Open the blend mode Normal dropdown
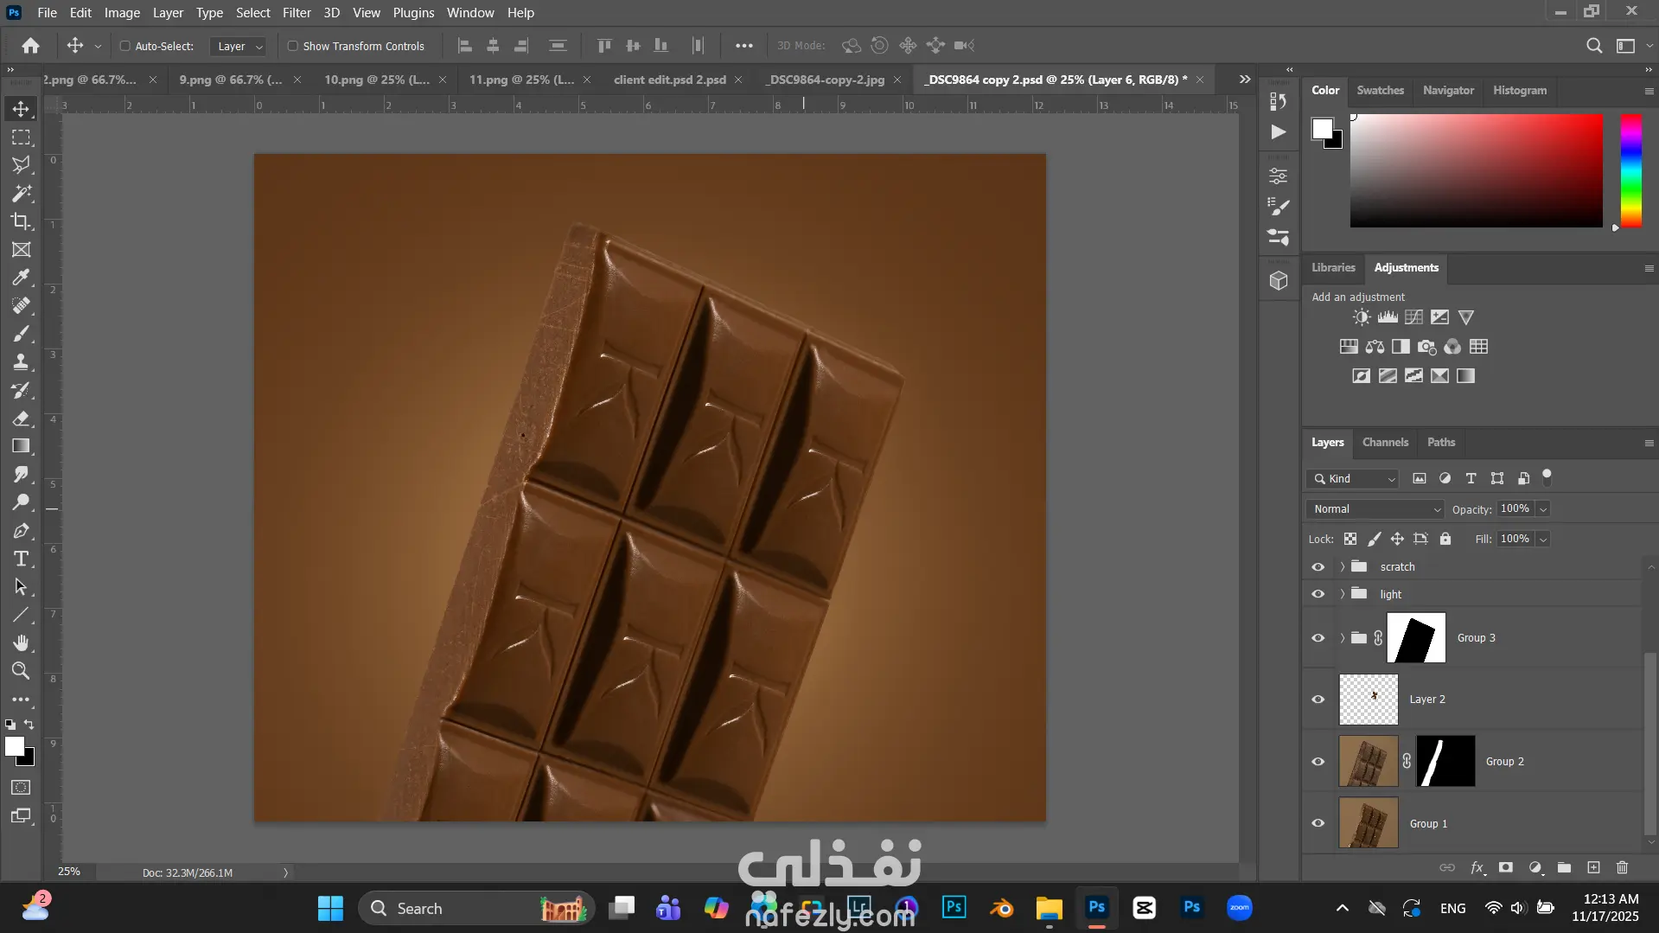This screenshot has height=933, width=1659. coord(1375,509)
